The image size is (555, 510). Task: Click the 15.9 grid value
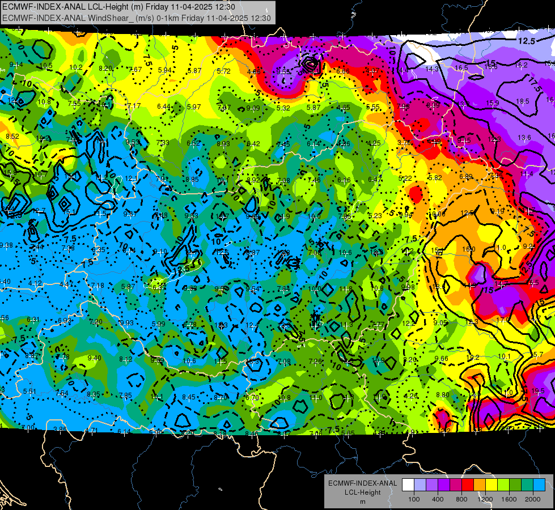coord(492,103)
